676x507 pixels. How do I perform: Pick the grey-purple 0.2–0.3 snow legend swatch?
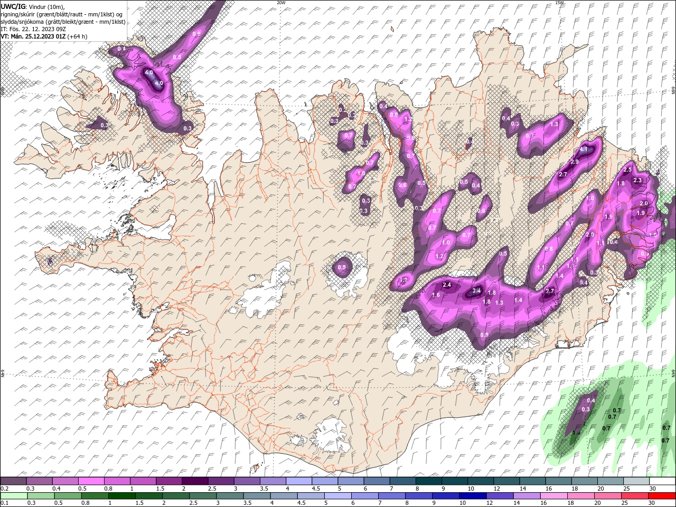[14, 481]
